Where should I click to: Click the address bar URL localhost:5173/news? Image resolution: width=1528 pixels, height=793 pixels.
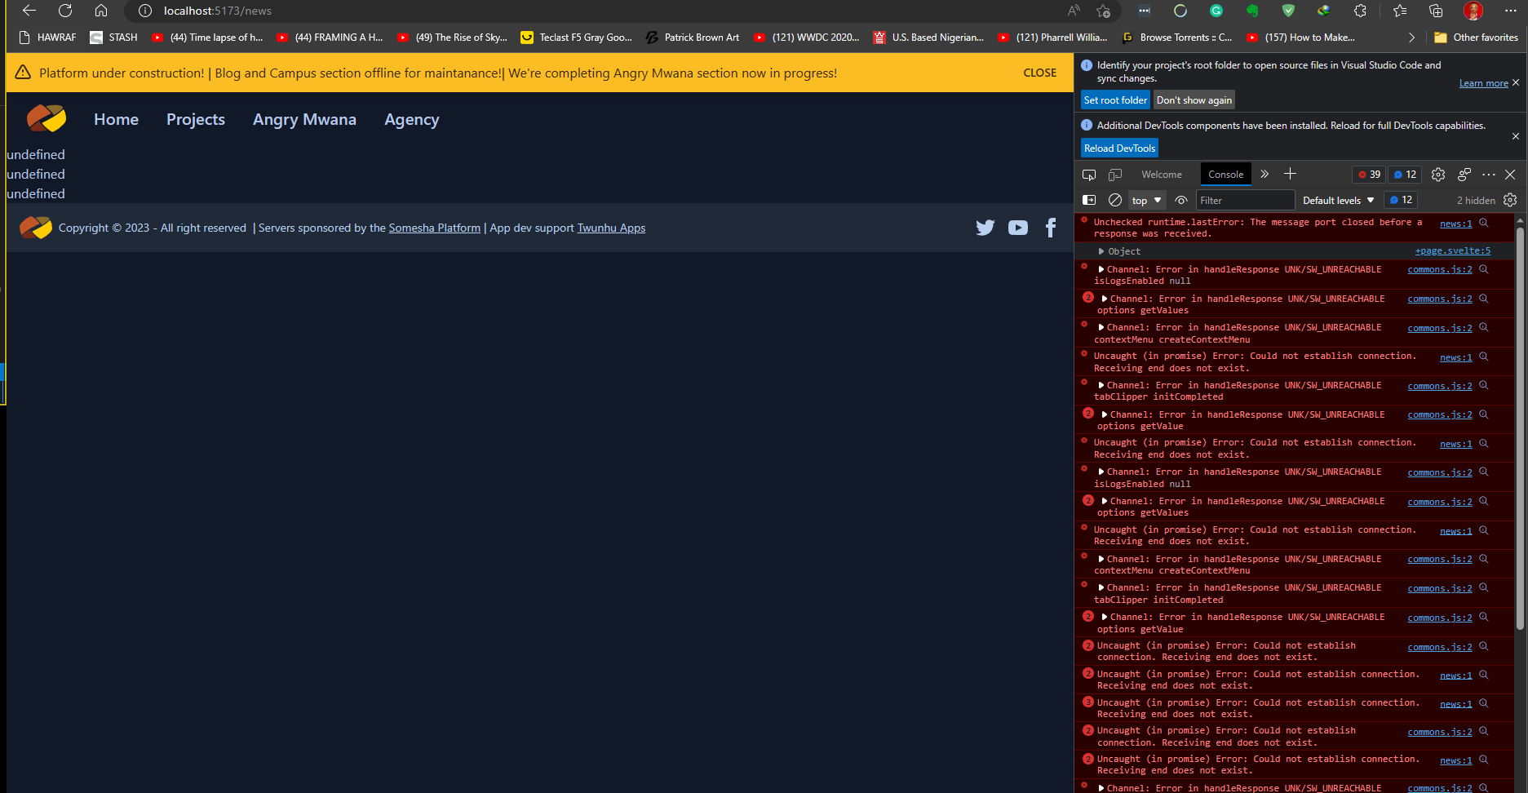(217, 11)
